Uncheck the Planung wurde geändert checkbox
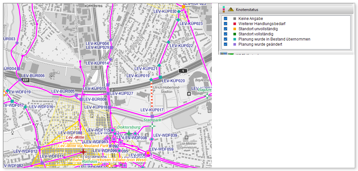358x171 pixels. click(x=226, y=44)
